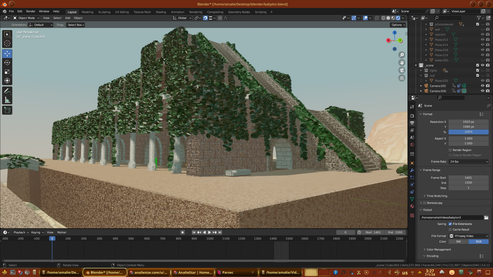Open the Frame Rate dropdown
Image resolution: width=493 pixels, height=277 pixels.
coord(469,162)
